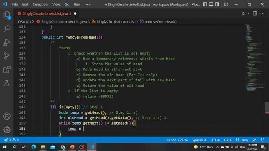The height and width of the screenshot is (151, 269).
Task: Open Windows action center notifications
Action: [x=263, y=147]
